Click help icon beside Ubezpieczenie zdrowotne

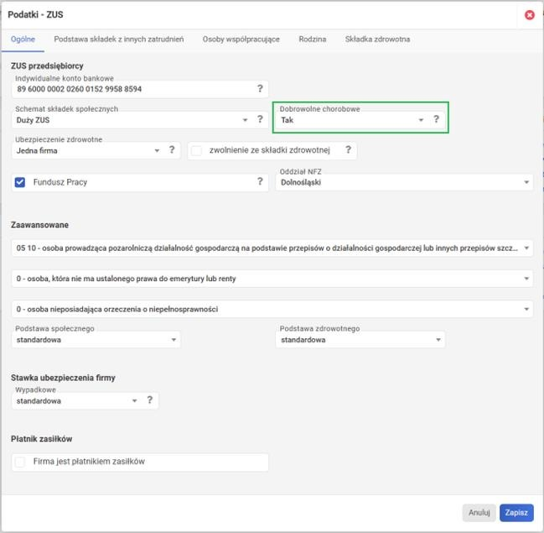point(172,149)
